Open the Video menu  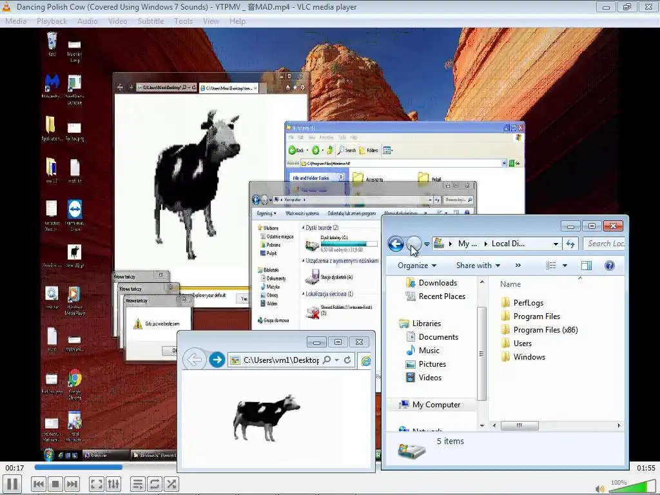click(117, 21)
